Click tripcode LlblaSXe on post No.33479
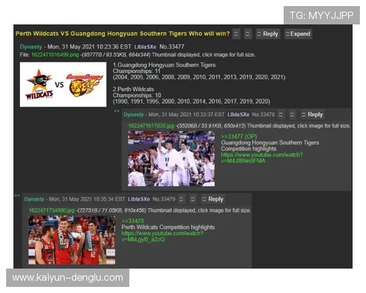The width and height of the screenshot is (366, 293). [139, 199]
